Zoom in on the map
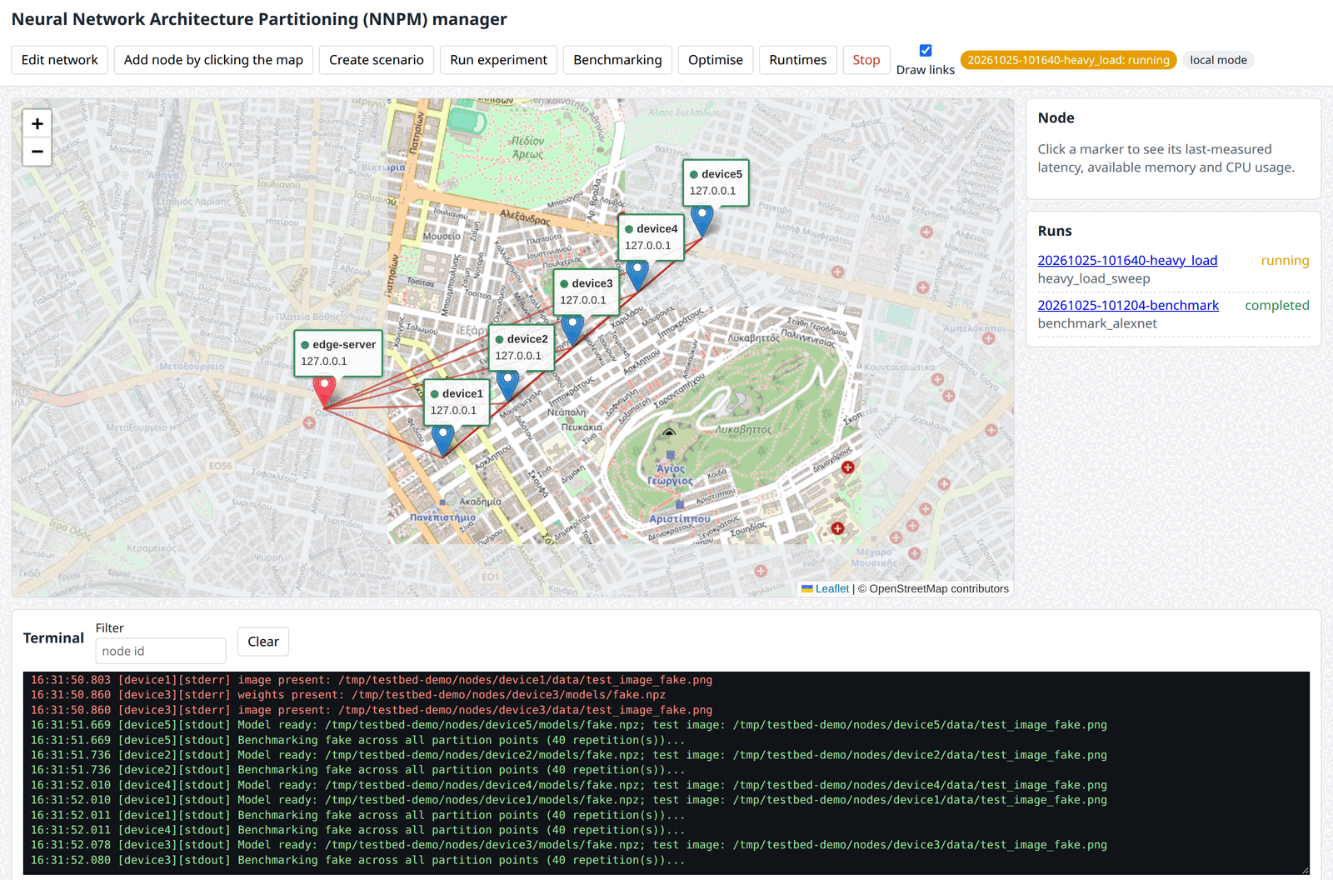Screen dimensions: 1333x880 (37, 123)
